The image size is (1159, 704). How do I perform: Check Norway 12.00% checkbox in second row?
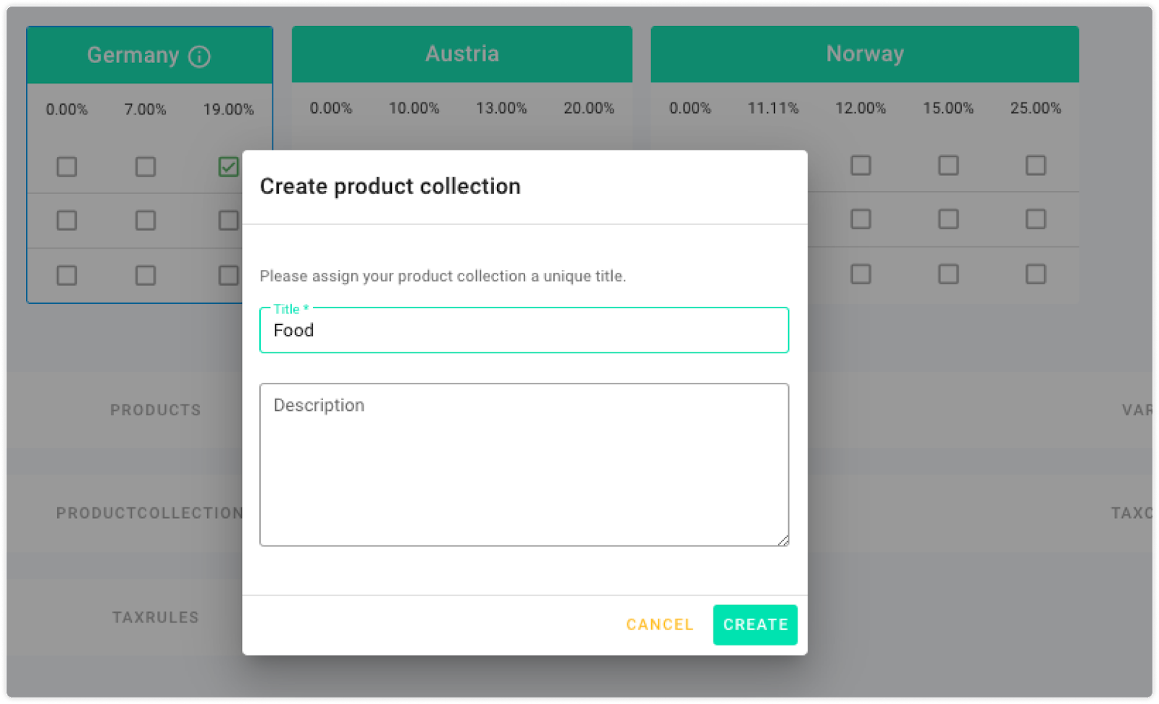(x=861, y=219)
